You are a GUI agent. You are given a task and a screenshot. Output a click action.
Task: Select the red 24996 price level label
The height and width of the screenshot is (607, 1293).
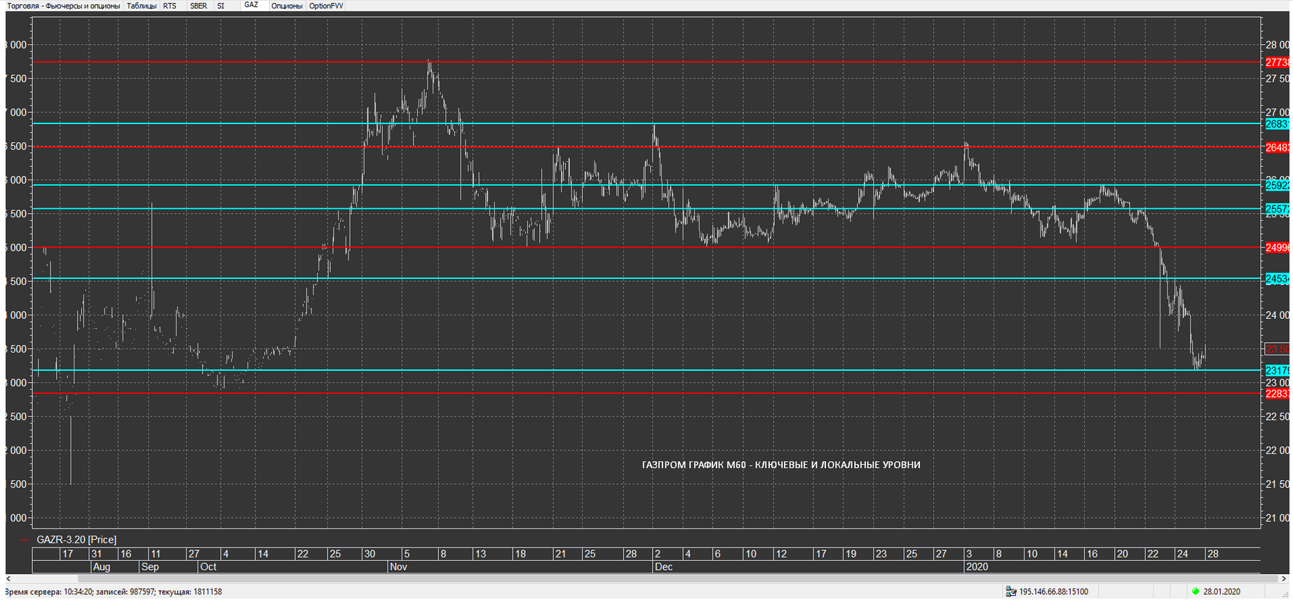1277,247
